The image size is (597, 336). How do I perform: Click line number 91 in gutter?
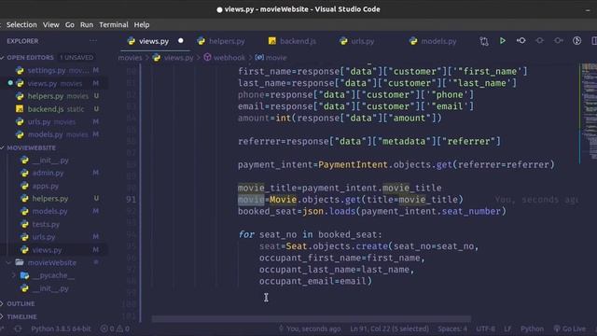pos(131,199)
